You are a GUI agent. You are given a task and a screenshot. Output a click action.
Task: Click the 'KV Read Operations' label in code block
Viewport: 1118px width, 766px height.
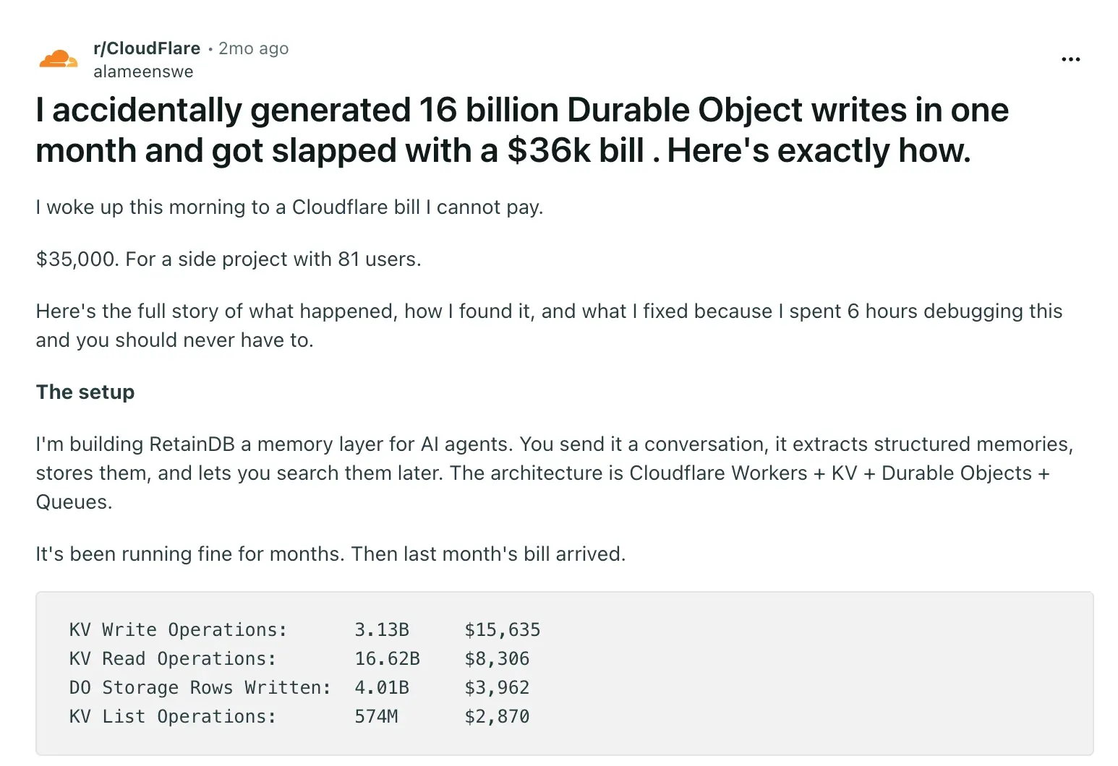tap(173, 659)
